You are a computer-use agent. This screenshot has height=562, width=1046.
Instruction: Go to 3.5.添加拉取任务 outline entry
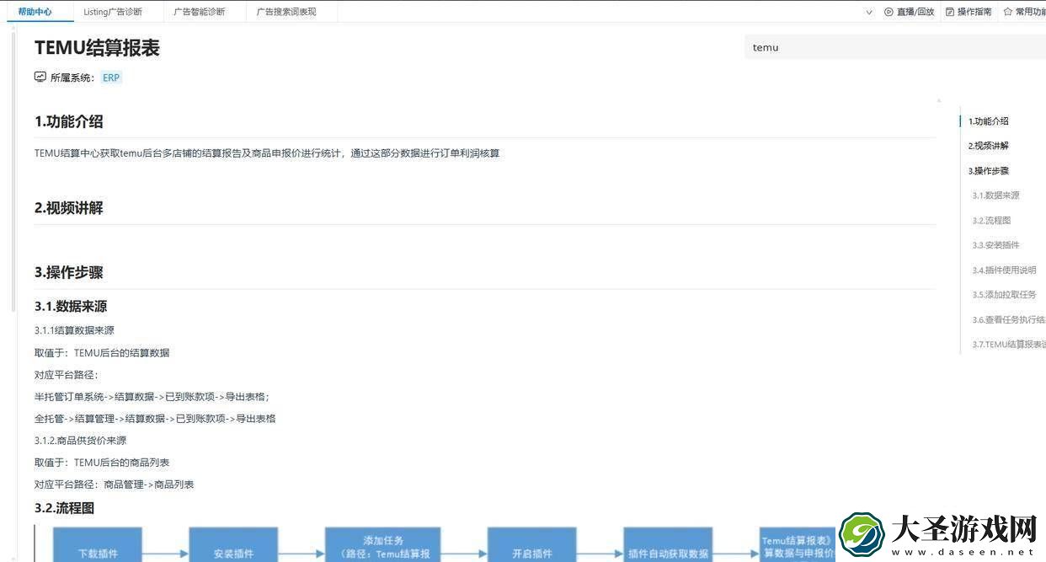point(1005,295)
